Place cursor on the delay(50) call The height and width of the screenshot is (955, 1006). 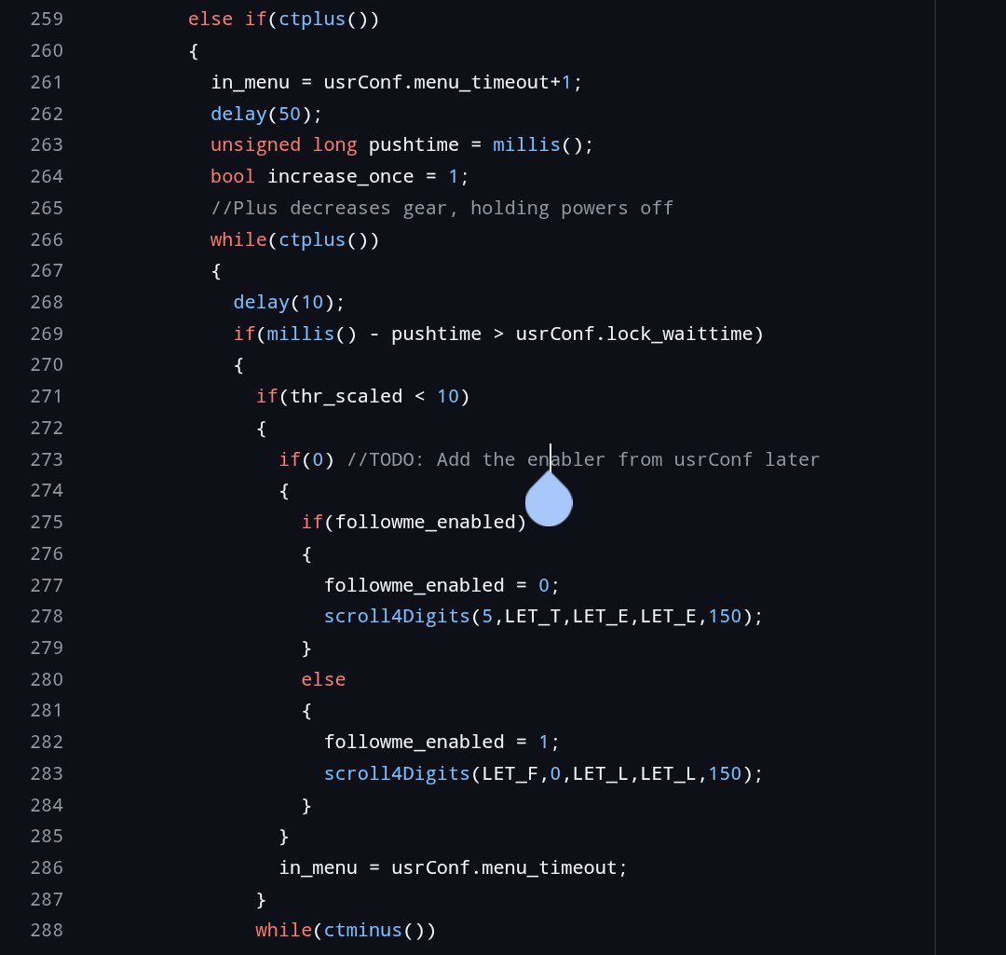click(265, 114)
